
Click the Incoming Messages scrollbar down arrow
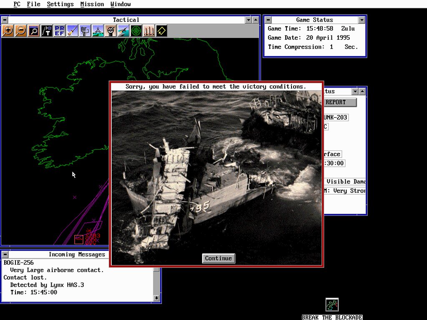click(x=156, y=298)
